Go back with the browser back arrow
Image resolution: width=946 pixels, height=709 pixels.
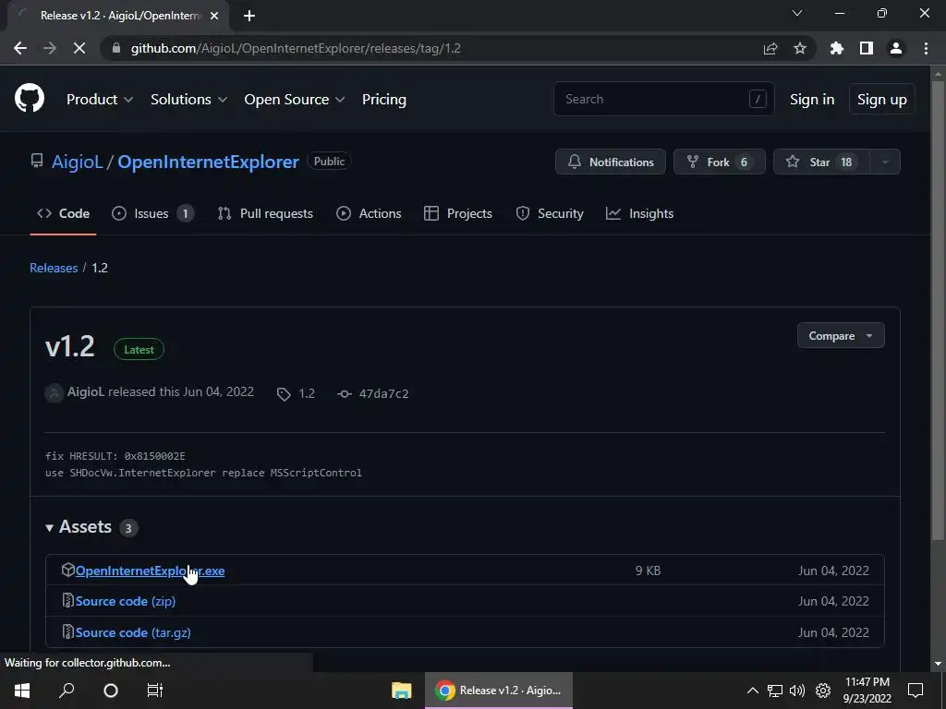[x=20, y=48]
